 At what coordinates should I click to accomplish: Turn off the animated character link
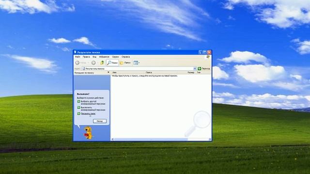coord(93,108)
